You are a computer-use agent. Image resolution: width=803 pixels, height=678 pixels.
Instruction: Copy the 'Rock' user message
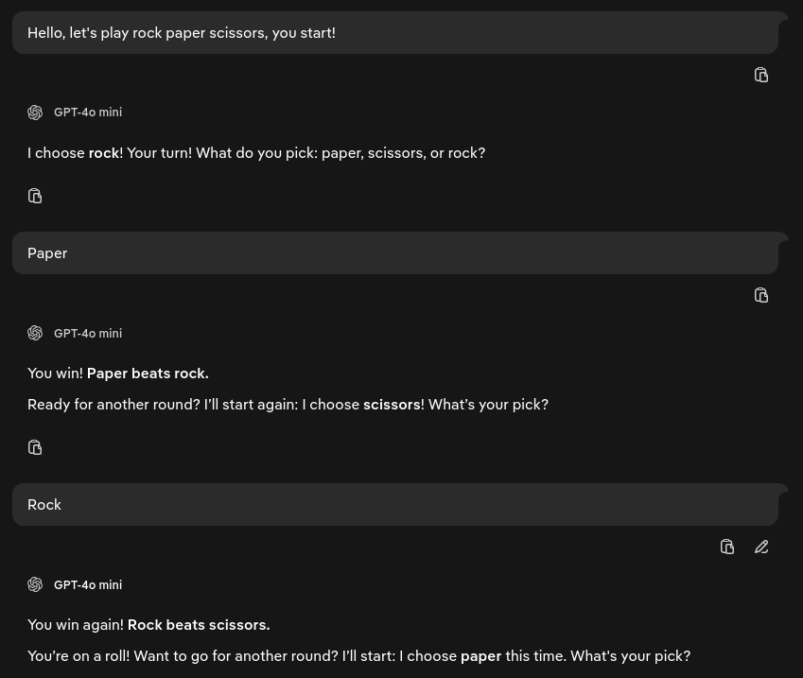727,547
